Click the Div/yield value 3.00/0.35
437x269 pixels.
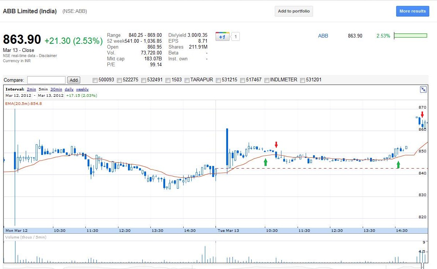198,35
